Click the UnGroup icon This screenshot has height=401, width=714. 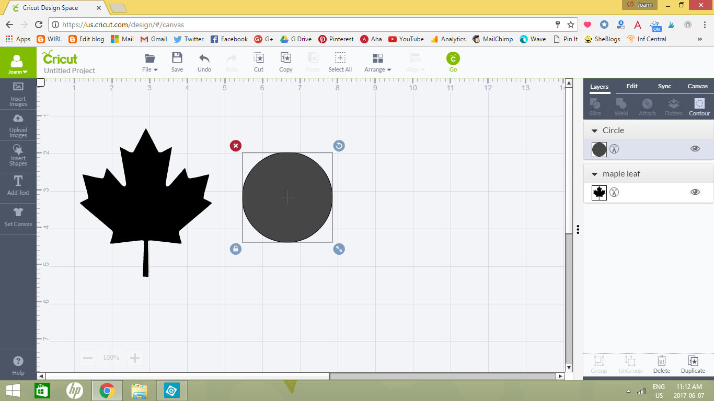[x=630, y=364]
